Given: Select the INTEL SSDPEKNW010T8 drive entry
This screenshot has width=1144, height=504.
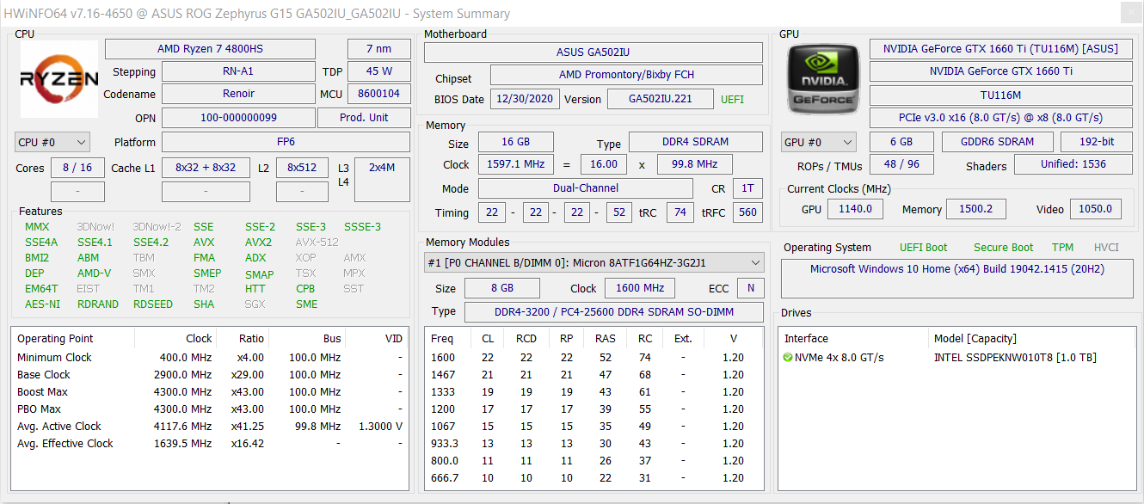Looking at the screenshot, I should pyautogui.click(x=1015, y=358).
